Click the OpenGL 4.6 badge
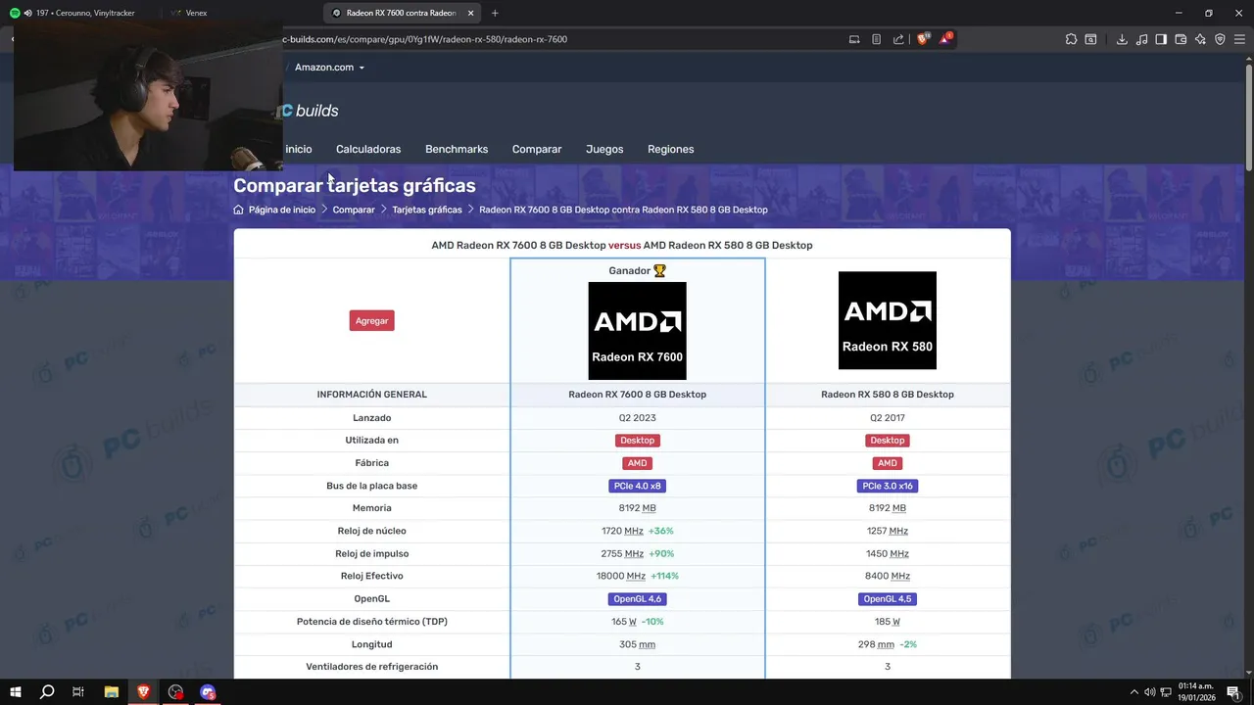Screen dimensions: 1254x705 (x=637, y=598)
